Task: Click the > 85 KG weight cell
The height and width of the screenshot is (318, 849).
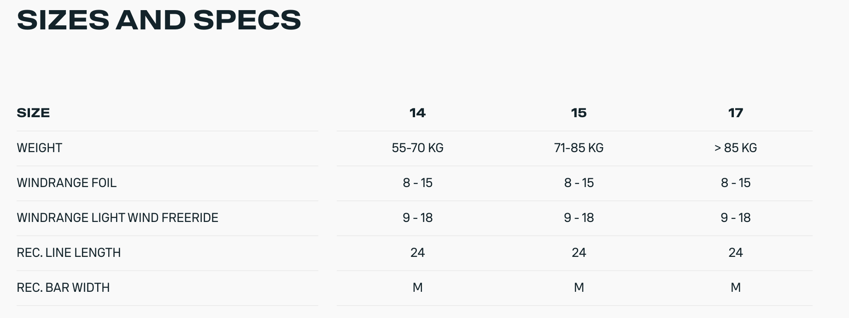Action: [x=735, y=148]
